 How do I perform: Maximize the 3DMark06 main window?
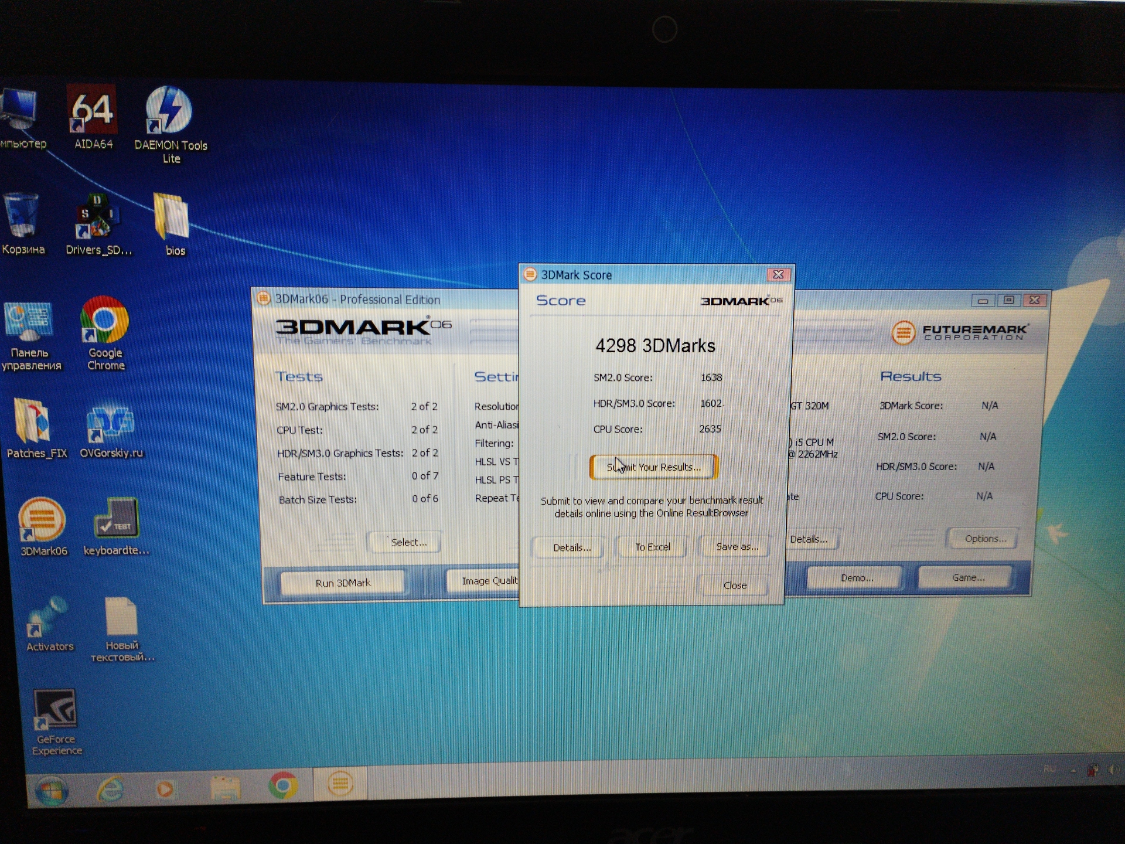pos(1009,300)
